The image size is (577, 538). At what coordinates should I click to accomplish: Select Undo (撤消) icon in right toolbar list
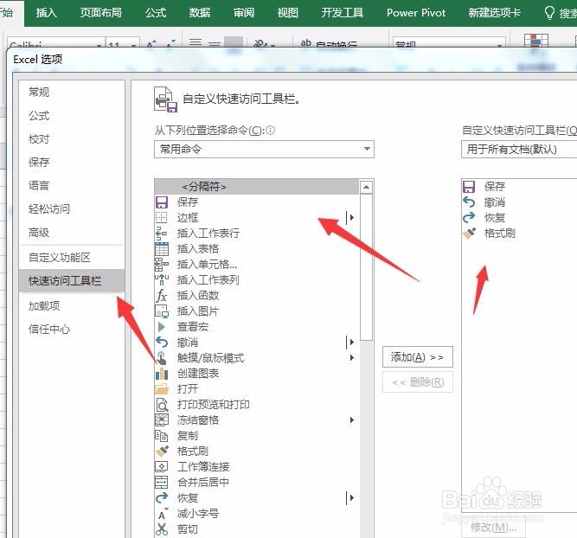pyautogui.click(x=469, y=202)
